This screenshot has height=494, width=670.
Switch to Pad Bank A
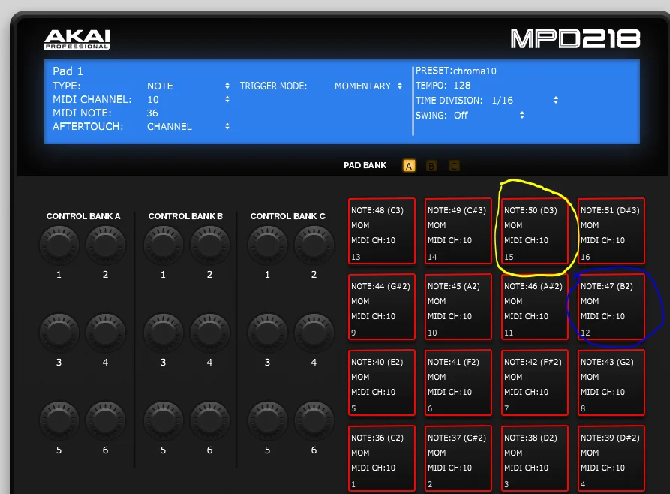pyautogui.click(x=409, y=166)
